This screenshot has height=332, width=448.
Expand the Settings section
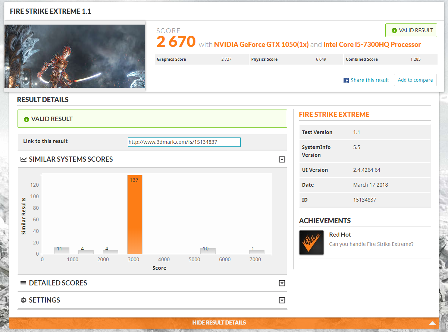[282, 300]
